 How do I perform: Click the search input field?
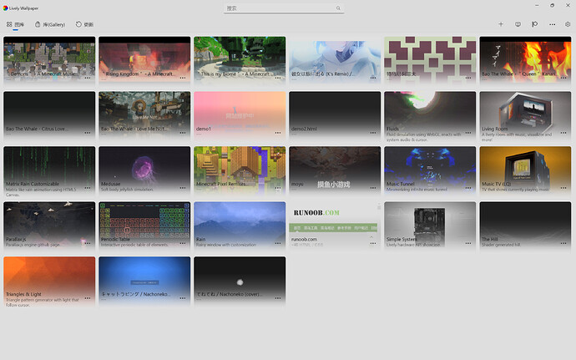click(x=284, y=8)
